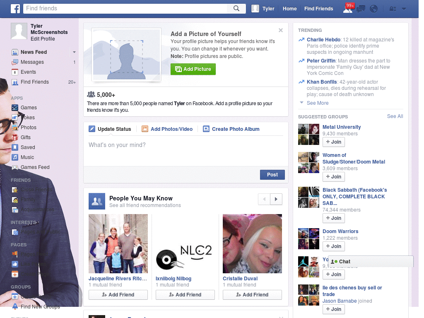Click the green Add Picture button

point(193,69)
